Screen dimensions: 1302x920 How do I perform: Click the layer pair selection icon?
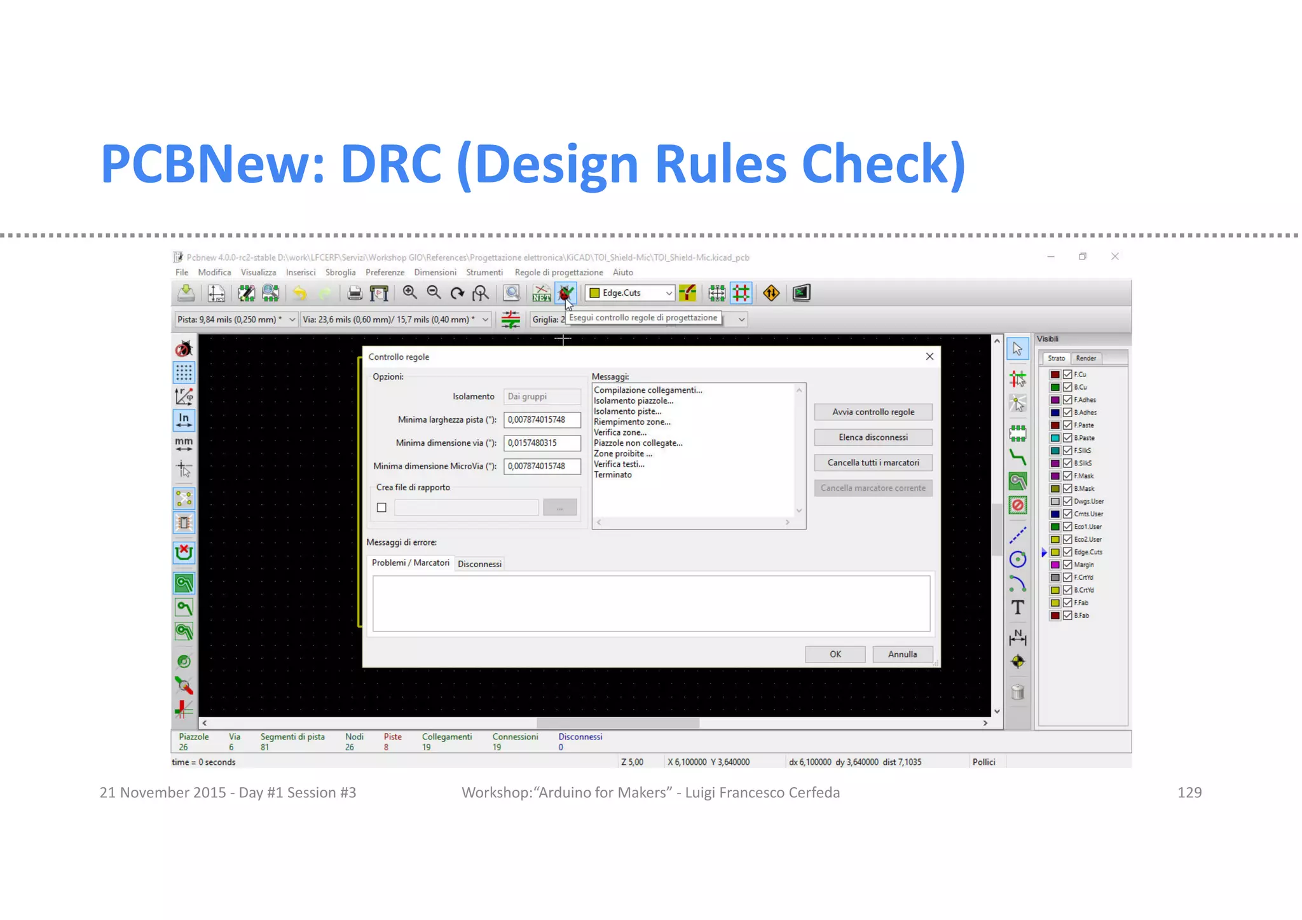coord(687,293)
